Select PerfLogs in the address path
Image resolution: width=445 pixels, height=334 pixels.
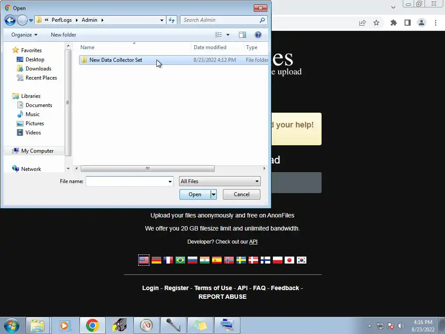(62, 20)
